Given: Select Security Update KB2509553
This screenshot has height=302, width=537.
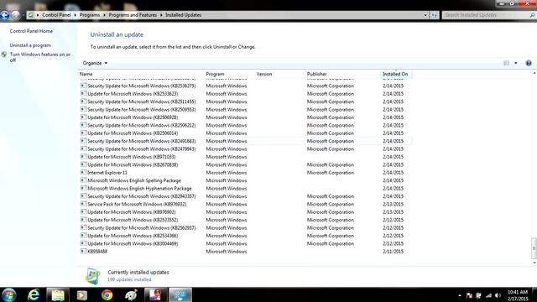Looking at the screenshot, I should (245, 109).
